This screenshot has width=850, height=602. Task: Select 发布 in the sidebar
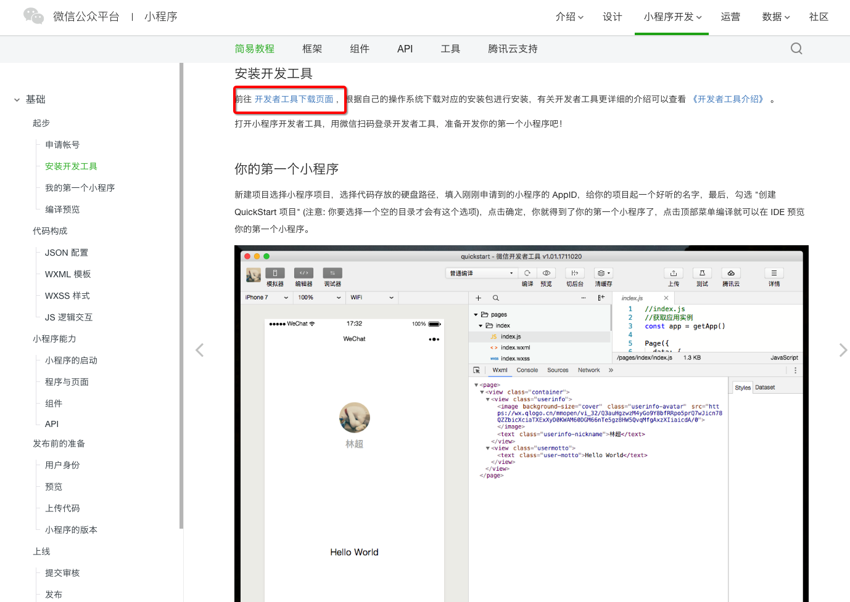54,595
